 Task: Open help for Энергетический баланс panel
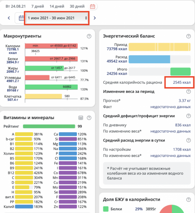188,36
